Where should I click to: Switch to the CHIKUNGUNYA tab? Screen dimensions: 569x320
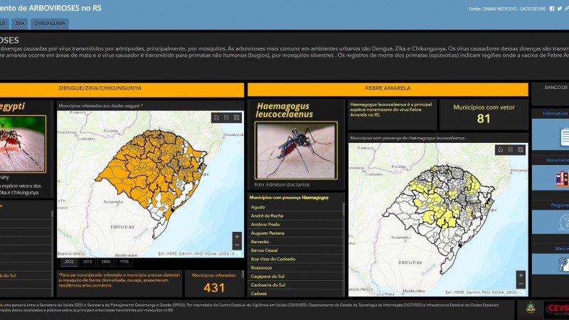(50, 23)
